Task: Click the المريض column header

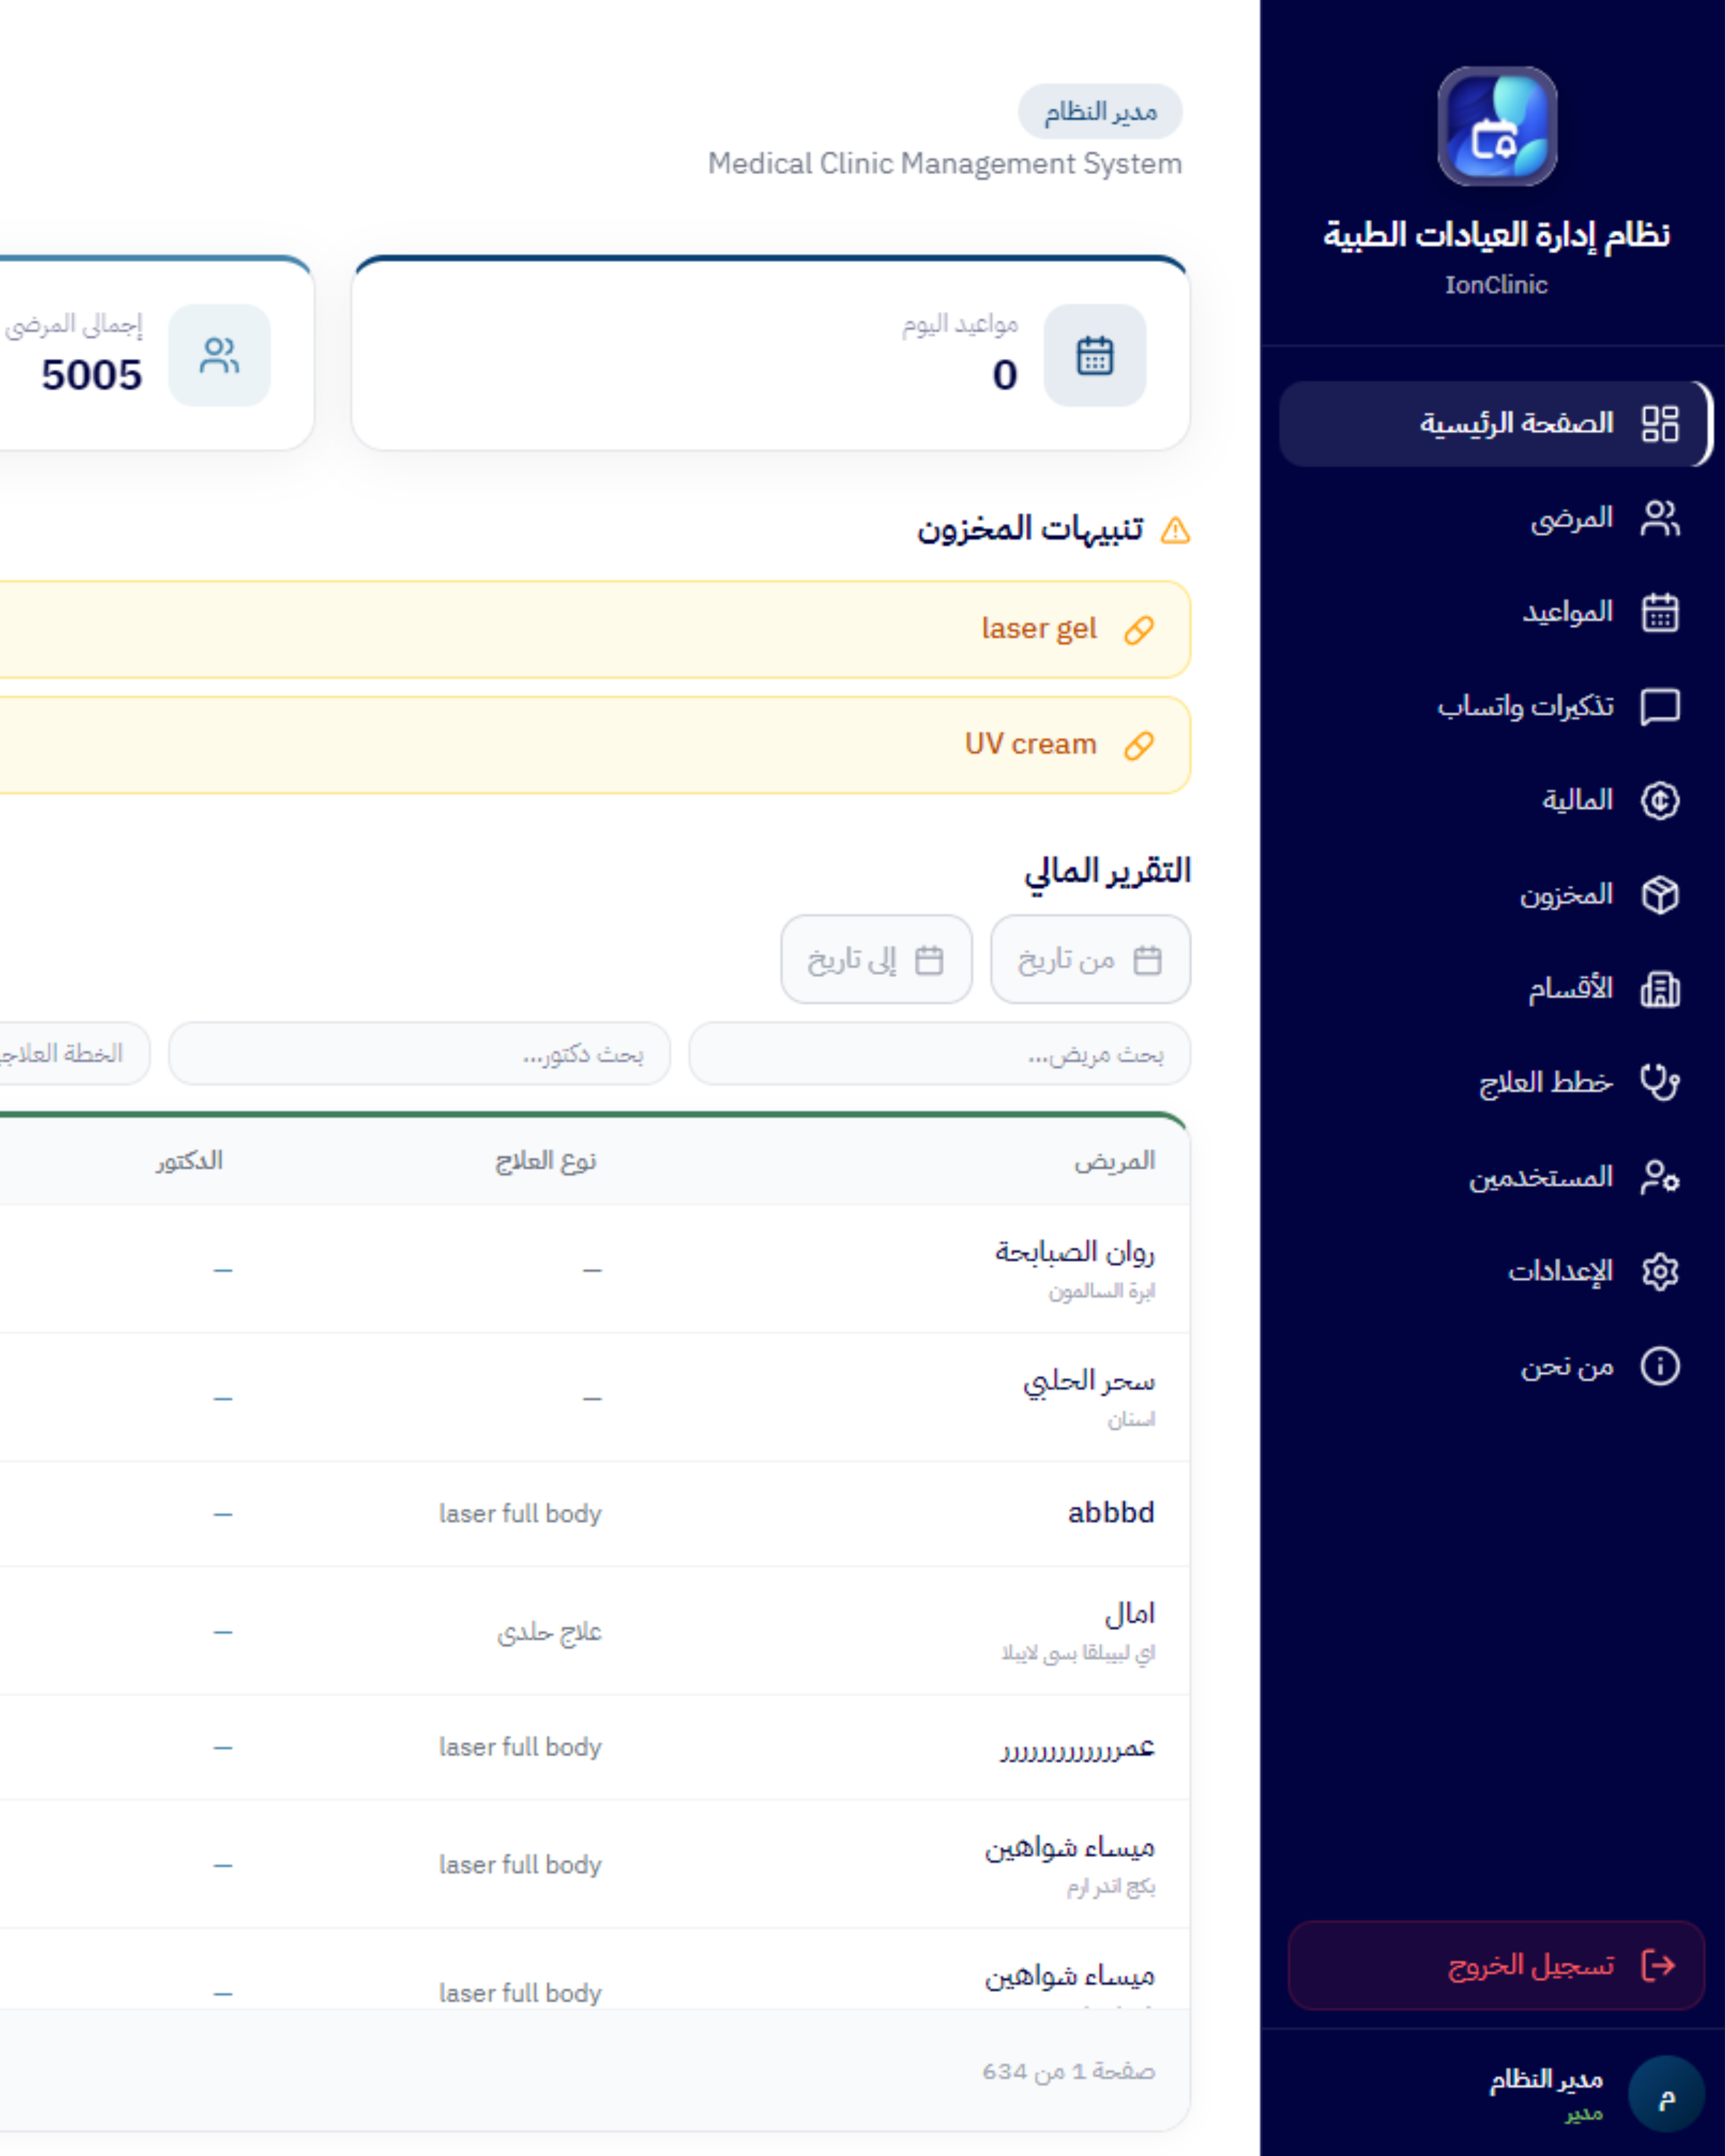Action: click(1115, 1161)
